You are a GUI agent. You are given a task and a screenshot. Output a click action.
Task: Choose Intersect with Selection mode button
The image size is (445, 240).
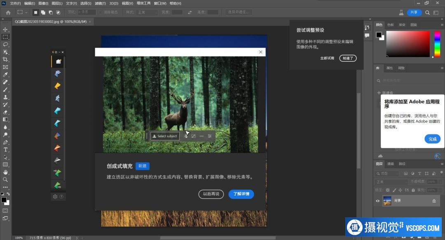tap(58, 12)
